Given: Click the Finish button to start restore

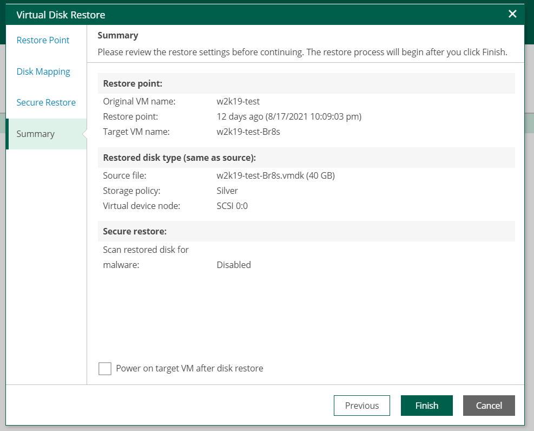Looking at the screenshot, I should (426, 406).
